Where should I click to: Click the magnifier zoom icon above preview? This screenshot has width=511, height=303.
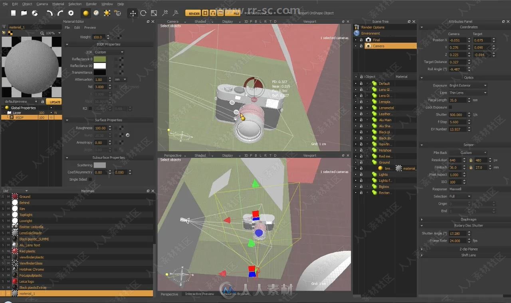coord(42,33)
